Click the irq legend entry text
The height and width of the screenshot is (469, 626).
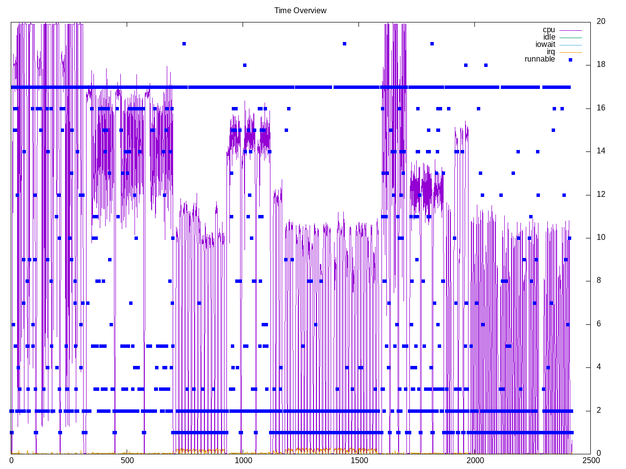(x=551, y=52)
